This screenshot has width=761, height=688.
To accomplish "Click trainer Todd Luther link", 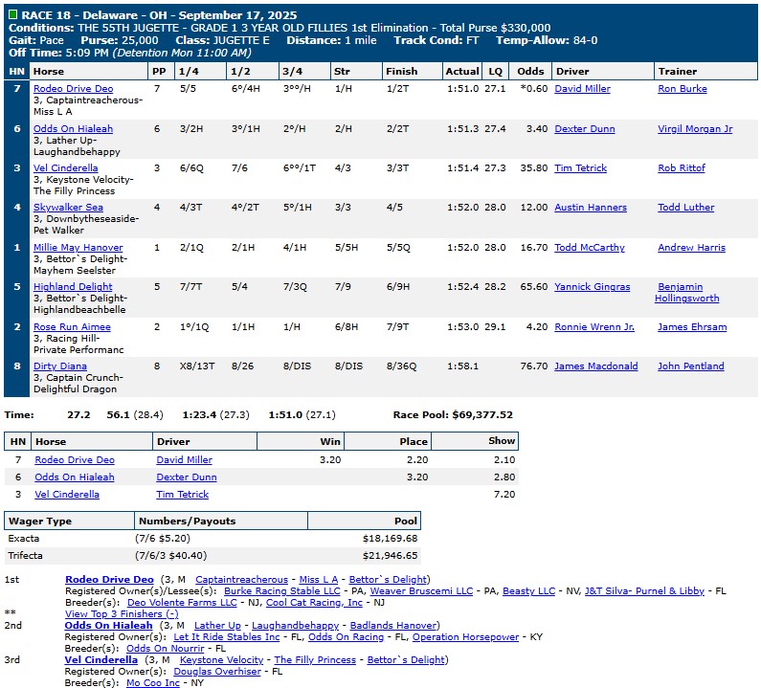I will [685, 208].
